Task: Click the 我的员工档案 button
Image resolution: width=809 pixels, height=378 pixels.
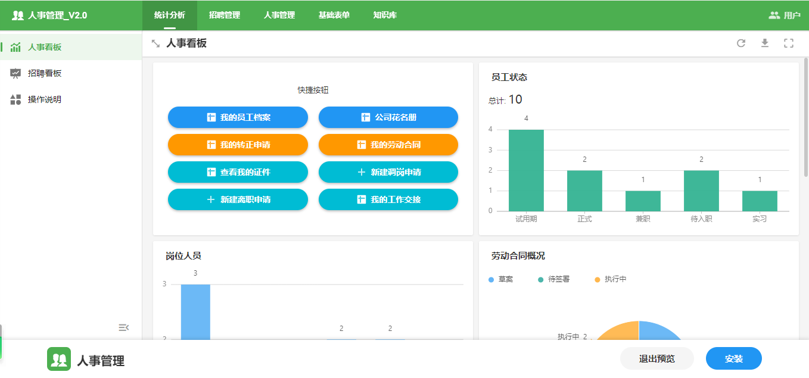Action: click(238, 117)
